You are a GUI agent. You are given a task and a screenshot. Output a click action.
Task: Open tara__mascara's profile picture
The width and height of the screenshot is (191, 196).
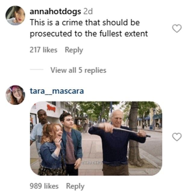click(15, 95)
